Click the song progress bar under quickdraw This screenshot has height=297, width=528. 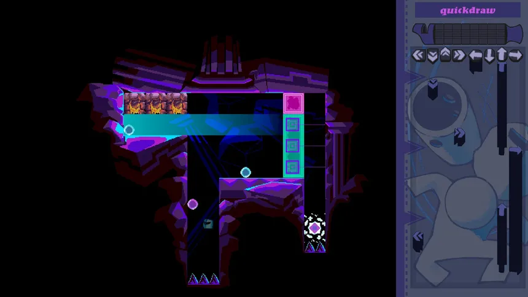[x=468, y=34]
